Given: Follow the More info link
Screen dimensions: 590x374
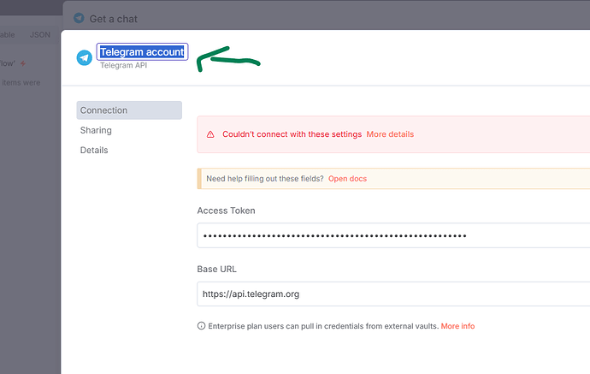Looking at the screenshot, I should 457,326.
